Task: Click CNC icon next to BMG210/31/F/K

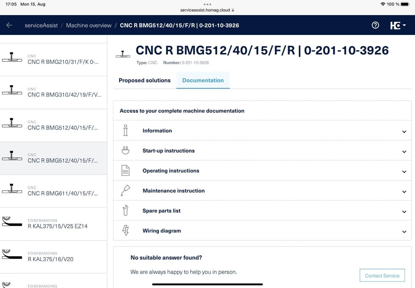Action: [12, 57]
